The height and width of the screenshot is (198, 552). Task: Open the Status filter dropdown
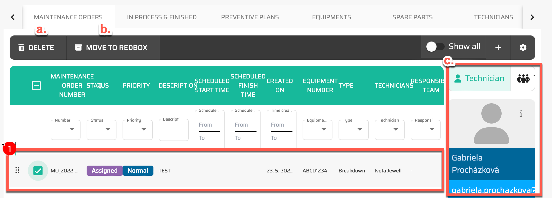(x=102, y=129)
